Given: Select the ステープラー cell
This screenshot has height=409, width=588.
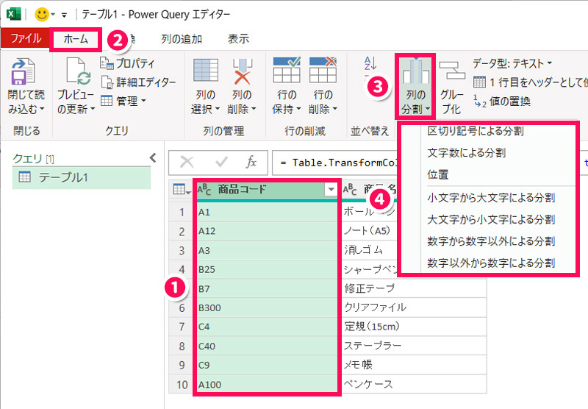Looking at the screenshot, I should click(414, 346).
